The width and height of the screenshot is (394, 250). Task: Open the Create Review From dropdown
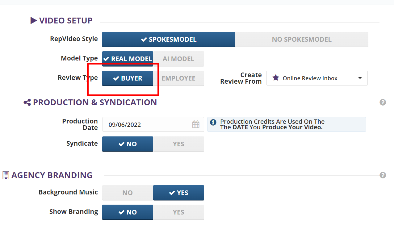(x=317, y=78)
